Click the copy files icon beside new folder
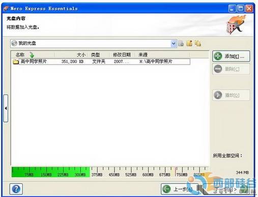258x197 pixels. coord(198,44)
